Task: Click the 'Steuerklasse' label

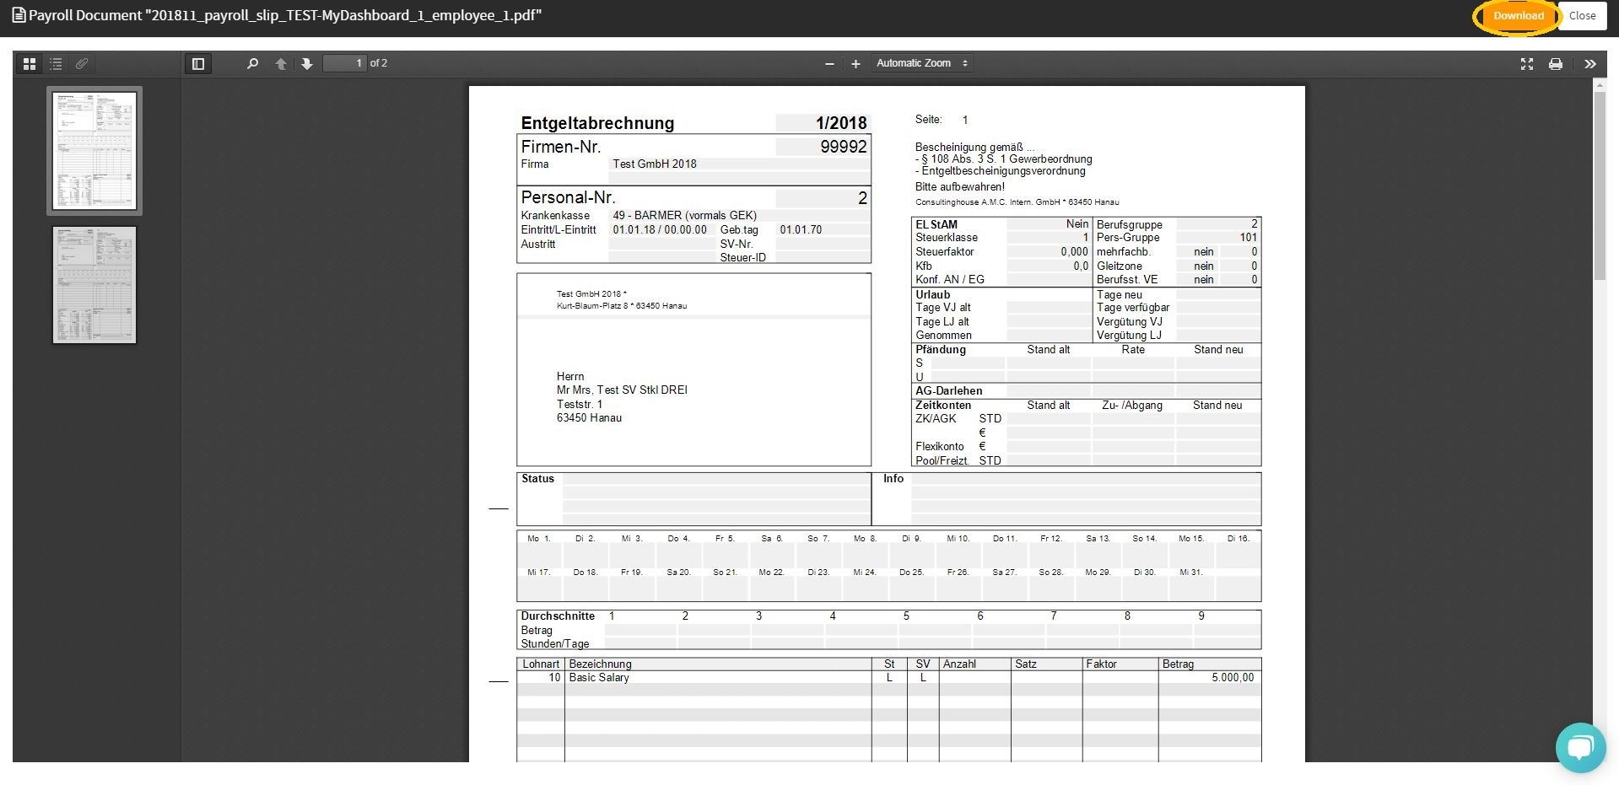Action: click(x=947, y=238)
